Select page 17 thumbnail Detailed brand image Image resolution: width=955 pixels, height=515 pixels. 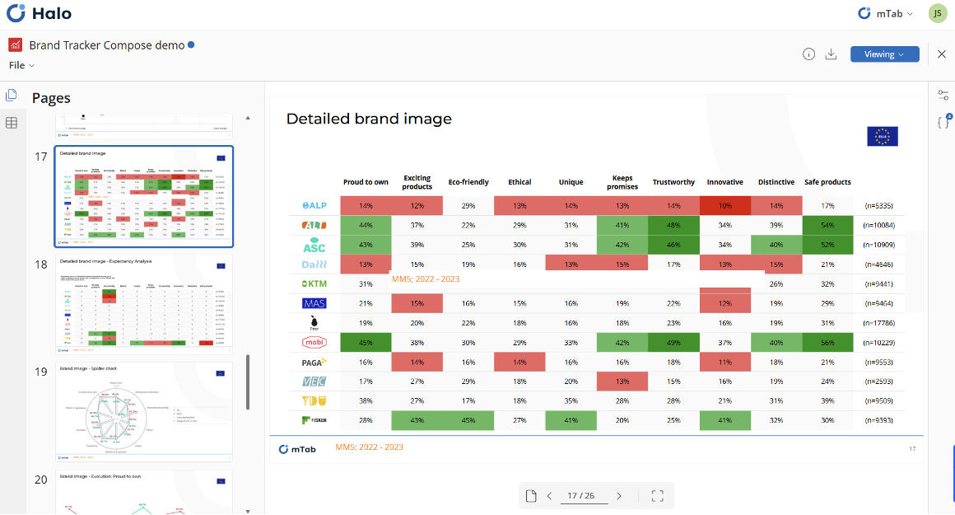coord(144,196)
